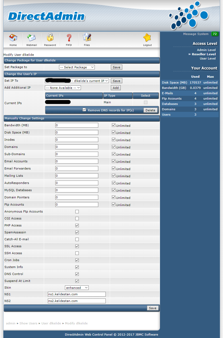The width and height of the screenshot is (223, 338).
Task: Click the Sub-Domains input field
Action: point(77,154)
